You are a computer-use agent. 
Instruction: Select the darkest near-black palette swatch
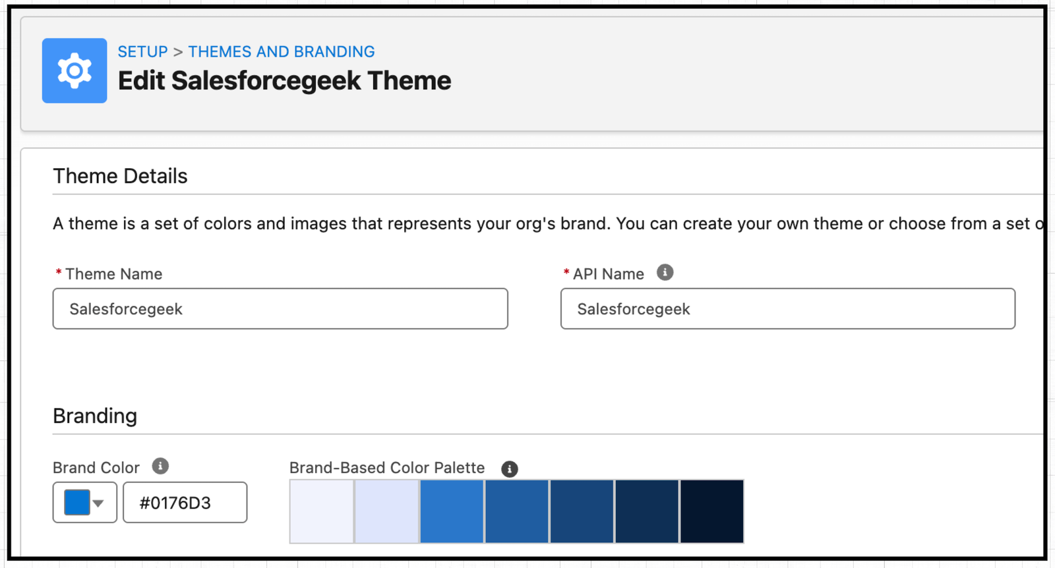[712, 511]
